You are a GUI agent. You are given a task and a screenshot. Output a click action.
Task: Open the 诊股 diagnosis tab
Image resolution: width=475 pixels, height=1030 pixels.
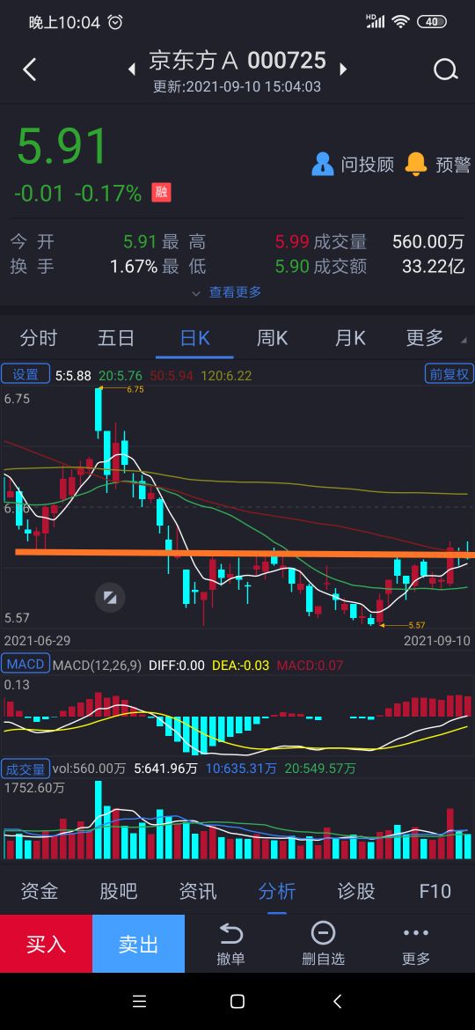tap(356, 892)
